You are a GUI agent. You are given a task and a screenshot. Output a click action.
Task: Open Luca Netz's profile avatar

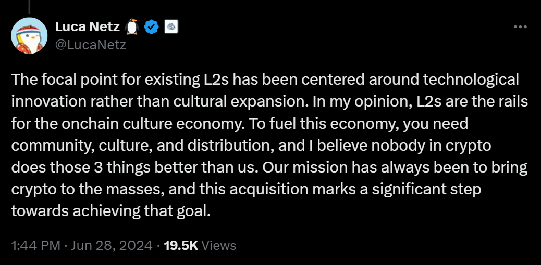[x=29, y=35]
